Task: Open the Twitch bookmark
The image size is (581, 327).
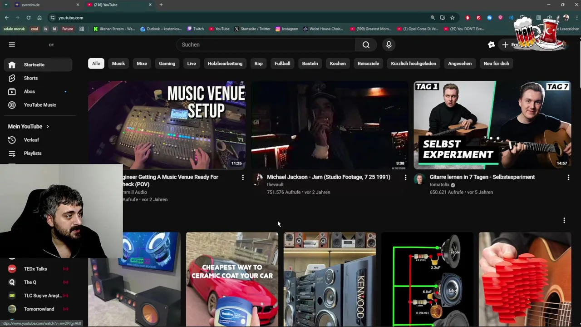Action: click(x=196, y=29)
